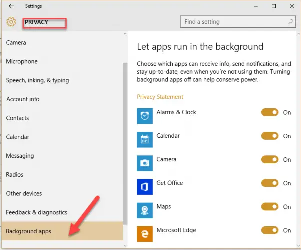Click the search magnifier icon

point(290,22)
